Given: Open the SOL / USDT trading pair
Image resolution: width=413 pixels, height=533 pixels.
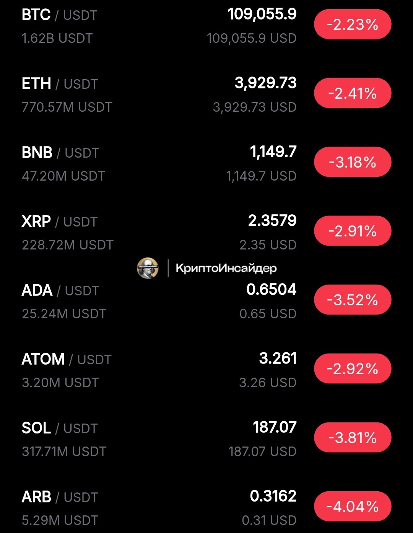Looking at the screenshot, I should 60,429.
